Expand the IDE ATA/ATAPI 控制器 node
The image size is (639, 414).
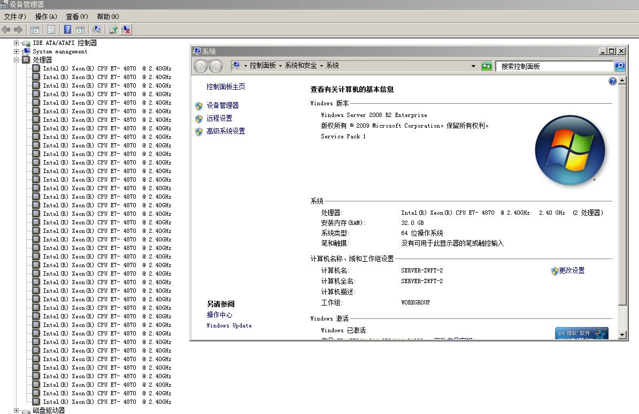tap(16, 43)
